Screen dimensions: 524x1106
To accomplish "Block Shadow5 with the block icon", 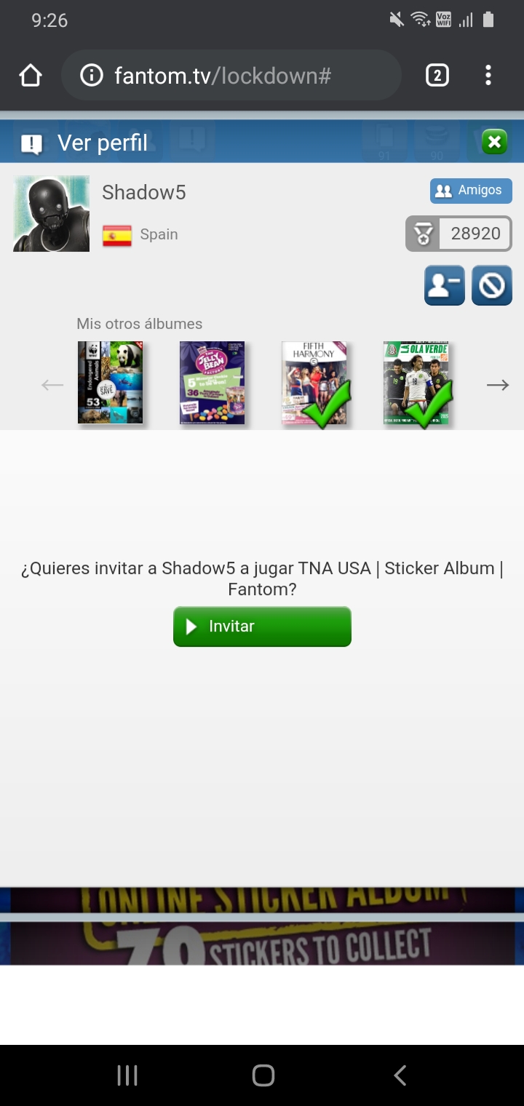I will (492, 285).
